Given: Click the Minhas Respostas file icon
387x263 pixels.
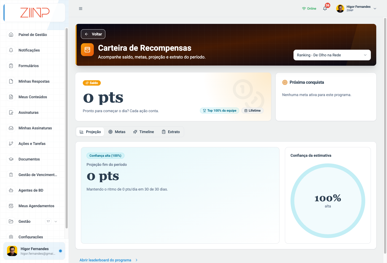Looking at the screenshot, I should coord(11,81).
